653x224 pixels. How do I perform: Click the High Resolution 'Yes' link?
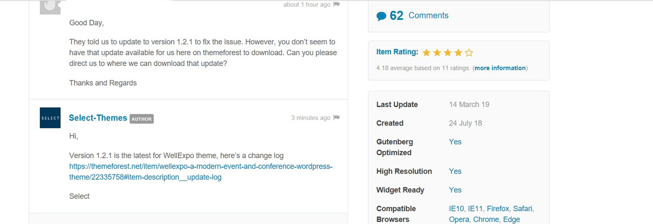point(455,171)
